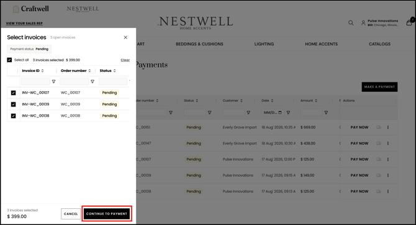Sort by Status in invoices panel
The image size is (416, 225).
click(114, 71)
